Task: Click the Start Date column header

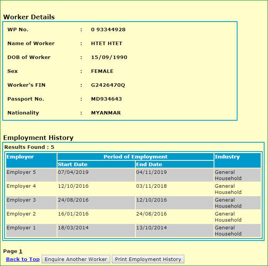Action: click(72, 165)
